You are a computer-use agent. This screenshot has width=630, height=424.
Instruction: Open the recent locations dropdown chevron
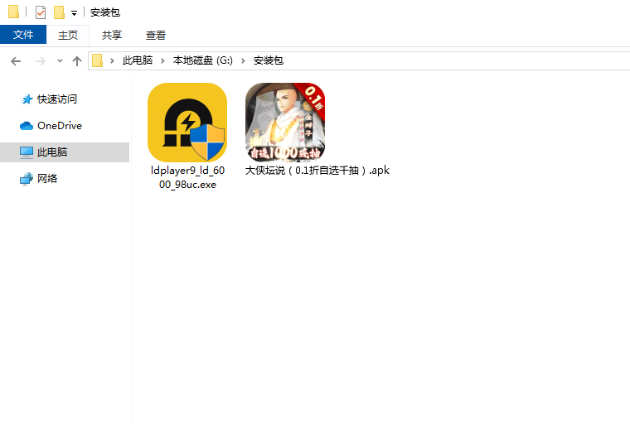tap(60, 61)
